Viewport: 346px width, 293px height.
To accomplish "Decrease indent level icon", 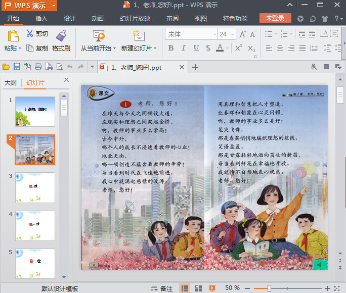I will click(301, 34).
